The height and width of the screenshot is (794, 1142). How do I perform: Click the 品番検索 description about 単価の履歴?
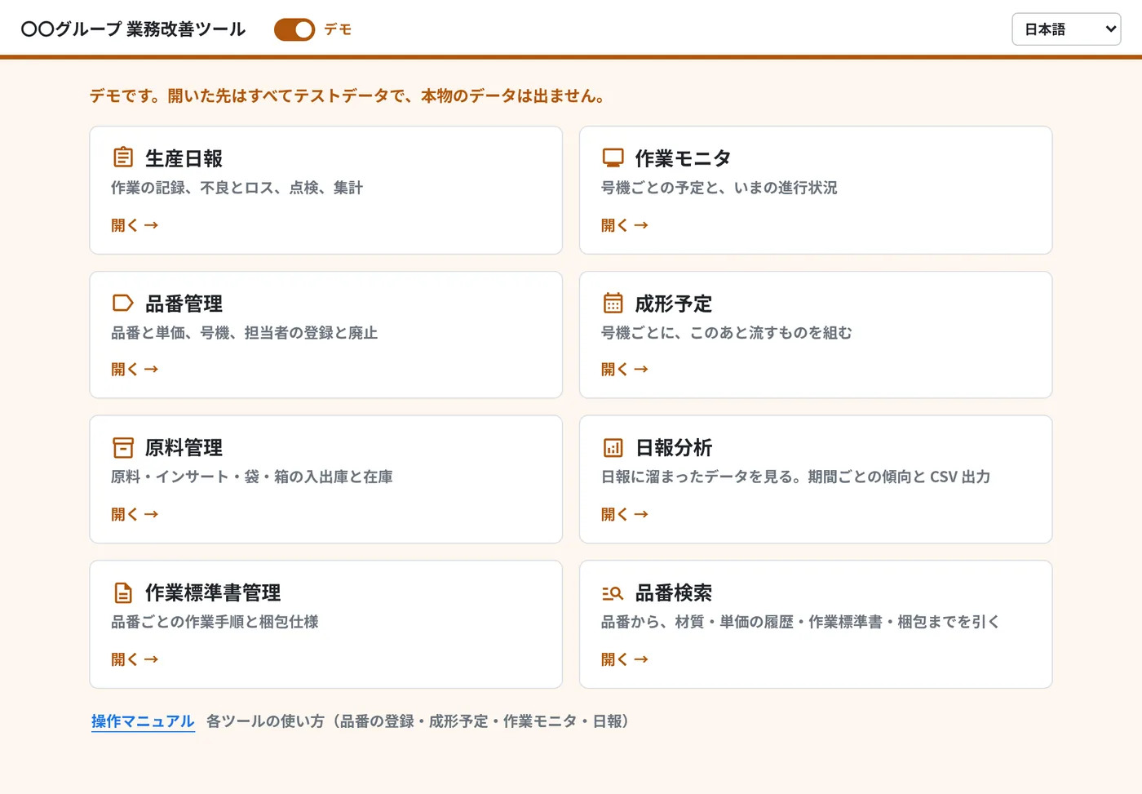[800, 622]
